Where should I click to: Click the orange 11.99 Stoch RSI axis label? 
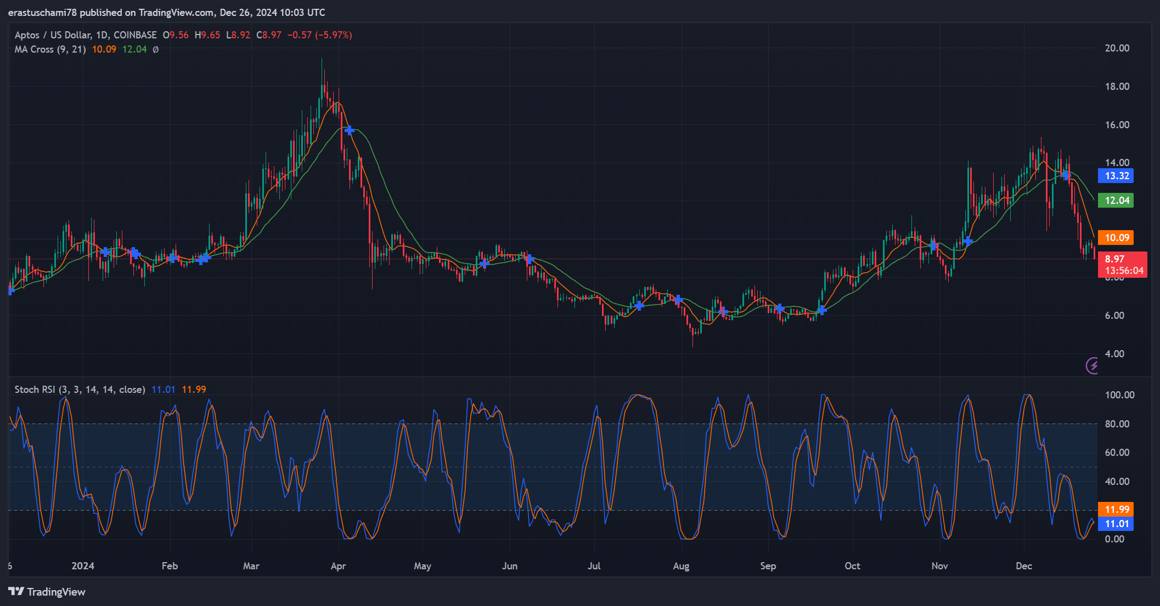(x=1116, y=510)
